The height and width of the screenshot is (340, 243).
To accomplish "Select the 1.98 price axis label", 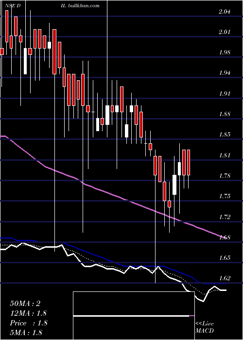I will 225,52.
